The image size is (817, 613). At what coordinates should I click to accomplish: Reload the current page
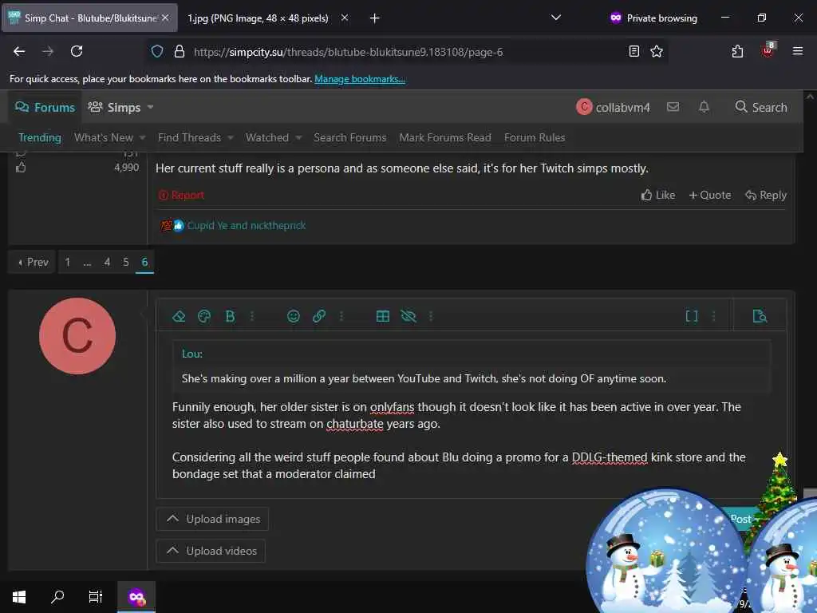point(77,51)
